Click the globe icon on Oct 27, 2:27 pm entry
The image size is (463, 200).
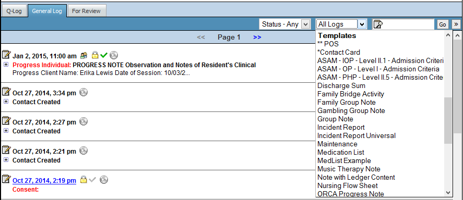[x=84, y=121]
